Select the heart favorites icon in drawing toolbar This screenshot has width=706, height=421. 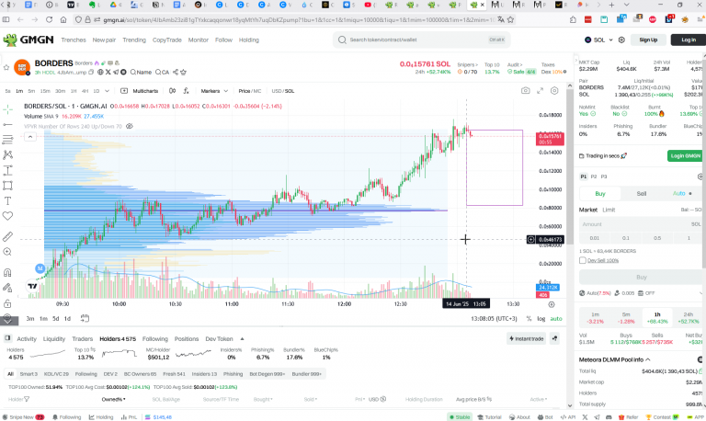[7, 216]
